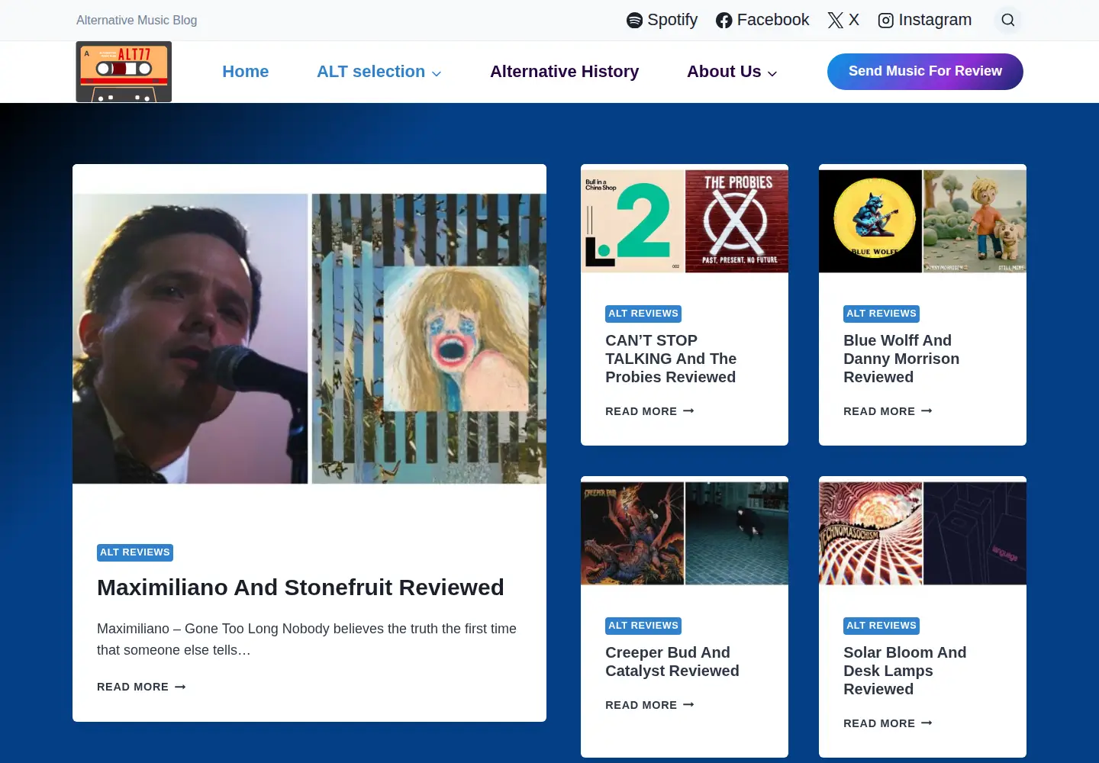
Task: Open Solar Bloom And Desk Lamps title
Action: (x=905, y=671)
